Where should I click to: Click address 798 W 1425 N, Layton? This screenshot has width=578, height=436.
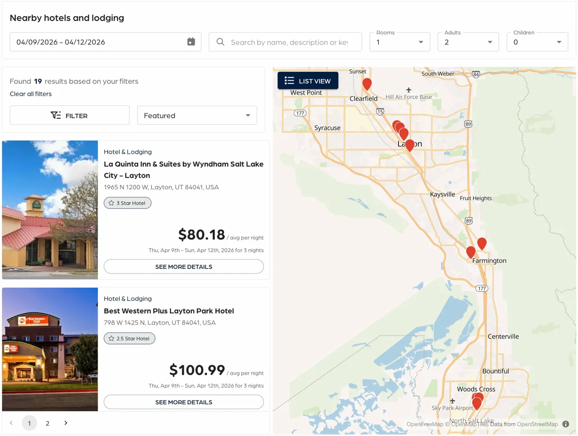click(160, 323)
